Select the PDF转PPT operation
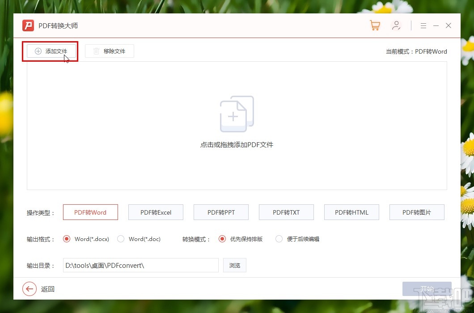This screenshot has width=474, height=313. pyautogui.click(x=221, y=212)
